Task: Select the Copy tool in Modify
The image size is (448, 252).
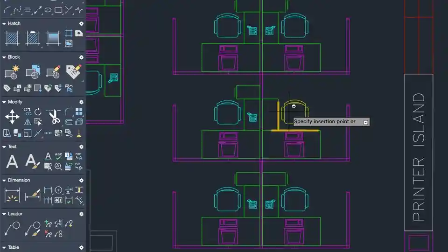Action: click(x=28, y=112)
